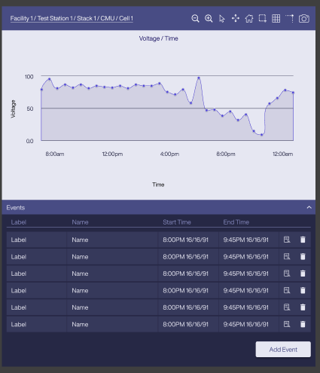The width and height of the screenshot is (320, 373).
Task: Sort by the End Time column header
Action: (x=236, y=222)
